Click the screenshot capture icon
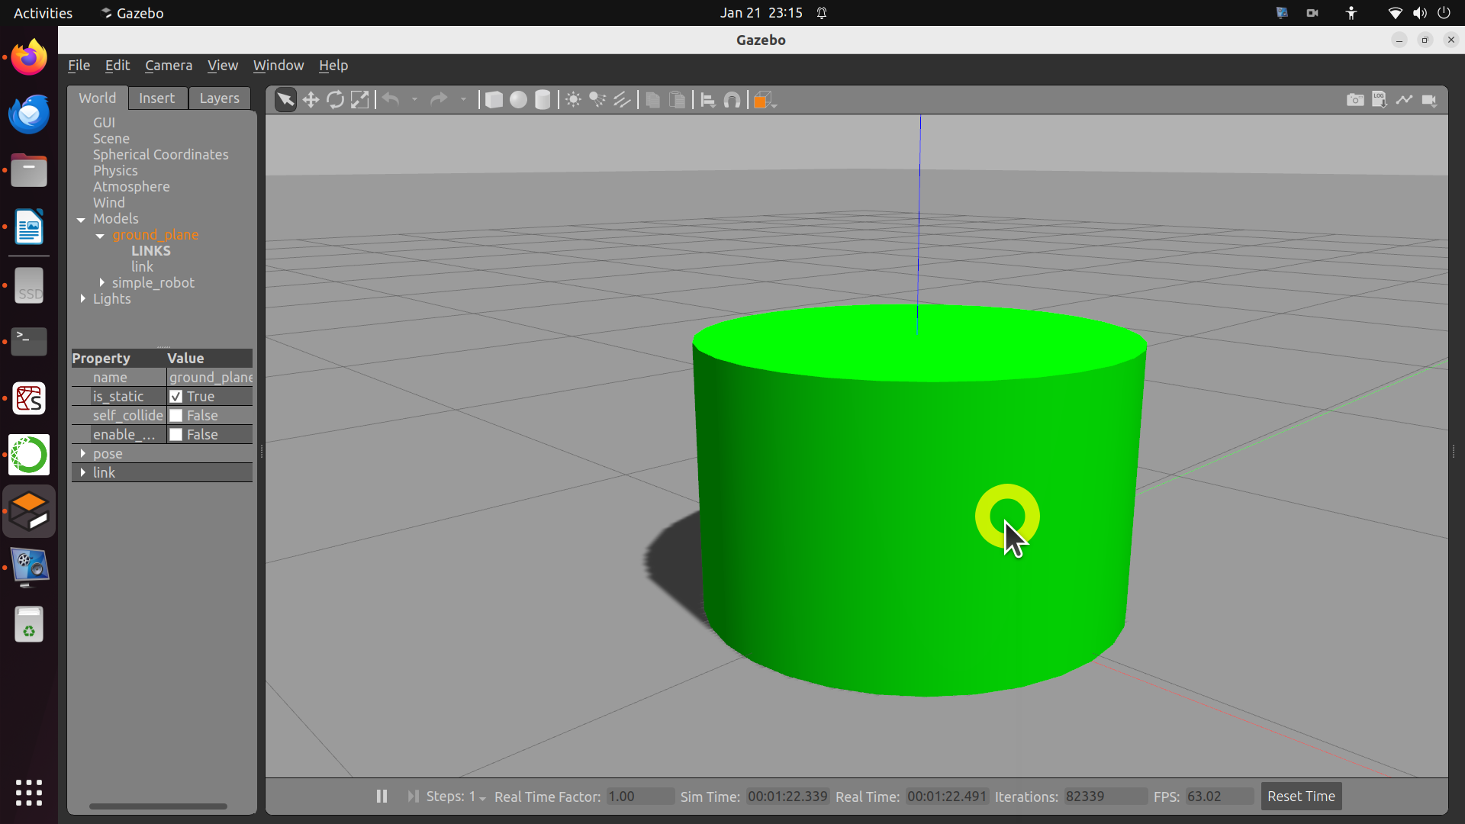The width and height of the screenshot is (1465, 824). [1354, 100]
